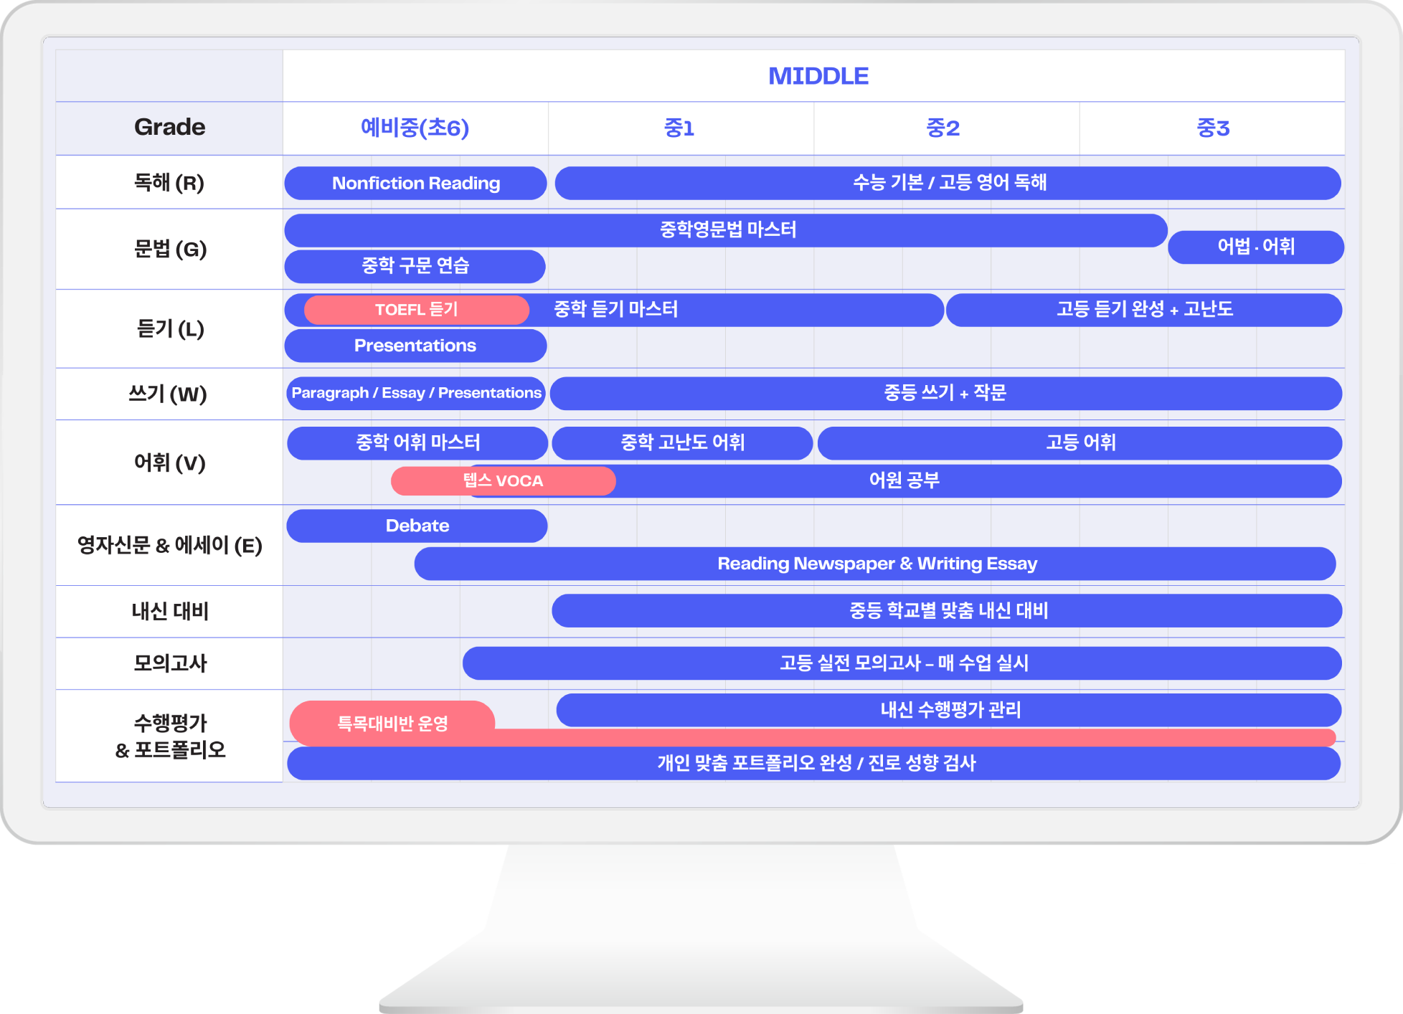Click the MIDDLE header title

pos(818,76)
